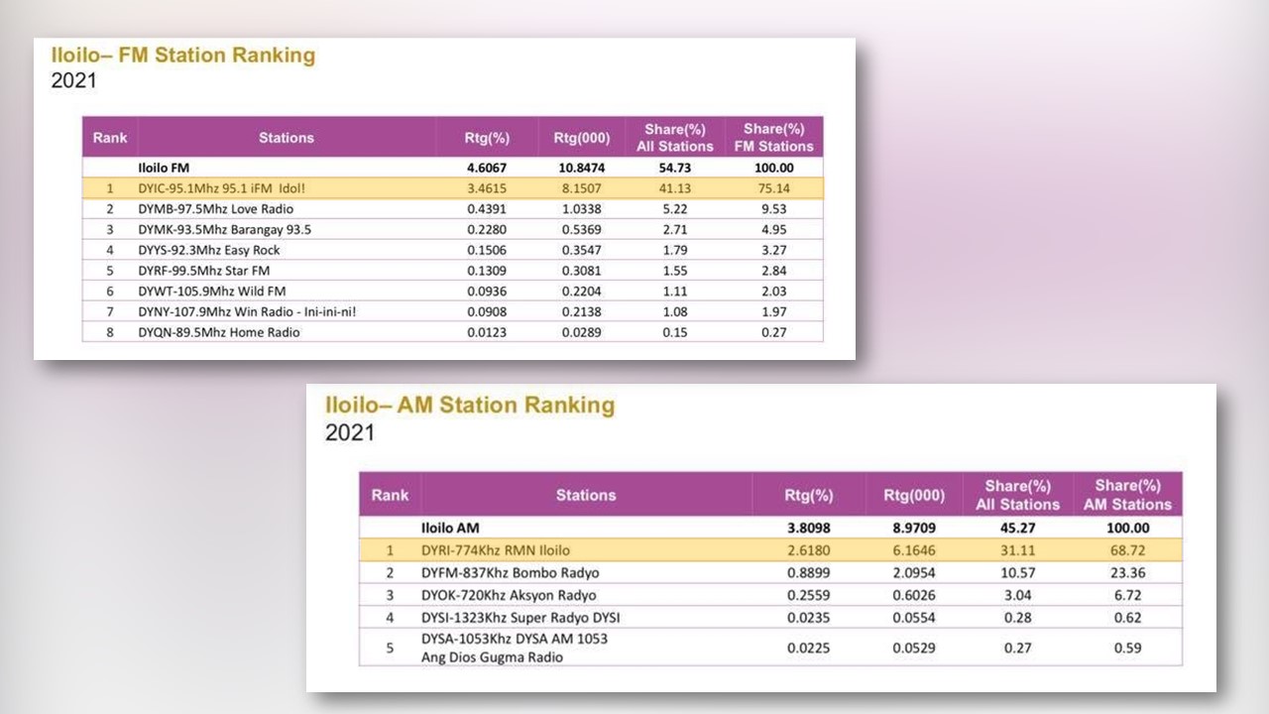
Task: Click the Iloilo FM Station Ranking title
Action: pyautogui.click(x=182, y=56)
